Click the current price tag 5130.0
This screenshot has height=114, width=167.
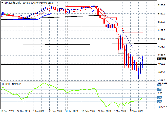(x=162, y=59)
